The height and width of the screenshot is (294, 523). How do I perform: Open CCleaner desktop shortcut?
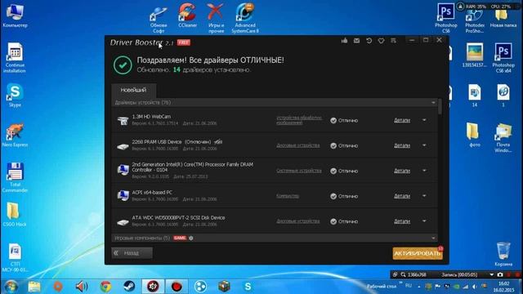(x=187, y=15)
